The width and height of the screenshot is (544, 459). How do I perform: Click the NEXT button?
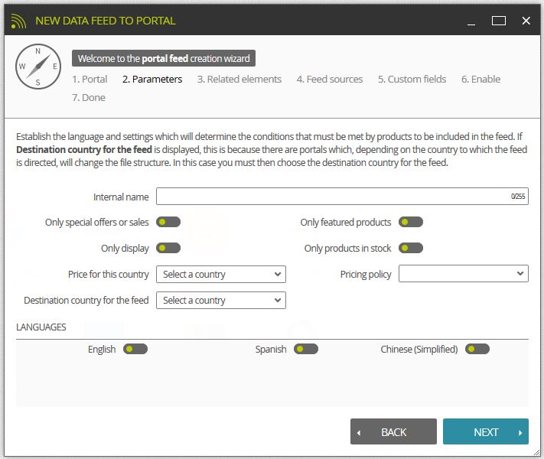[x=486, y=431]
